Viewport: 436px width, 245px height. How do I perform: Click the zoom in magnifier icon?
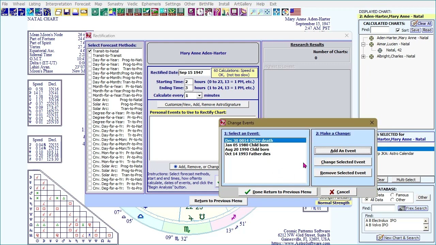[253, 12]
